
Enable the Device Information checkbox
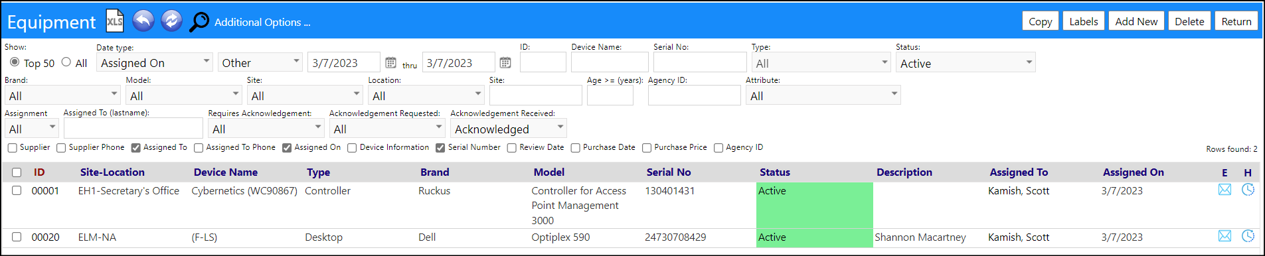tap(352, 148)
